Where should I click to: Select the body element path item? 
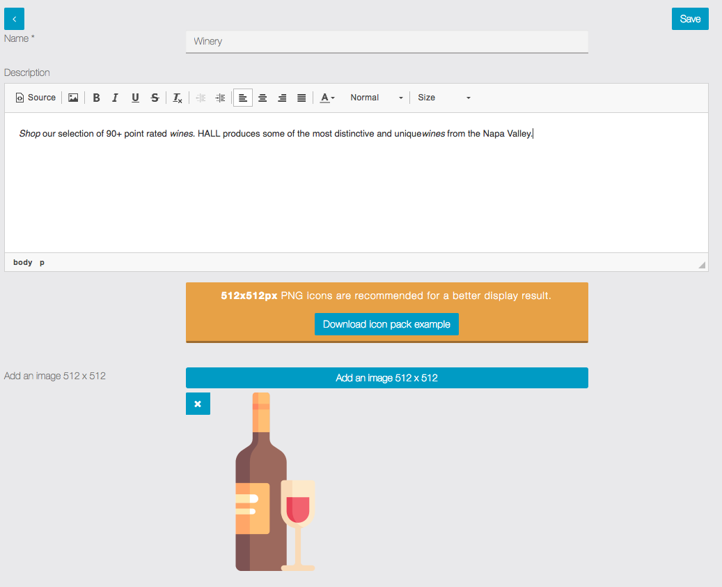[x=23, y=262]
